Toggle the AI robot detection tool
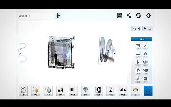 tap(23, 91)
